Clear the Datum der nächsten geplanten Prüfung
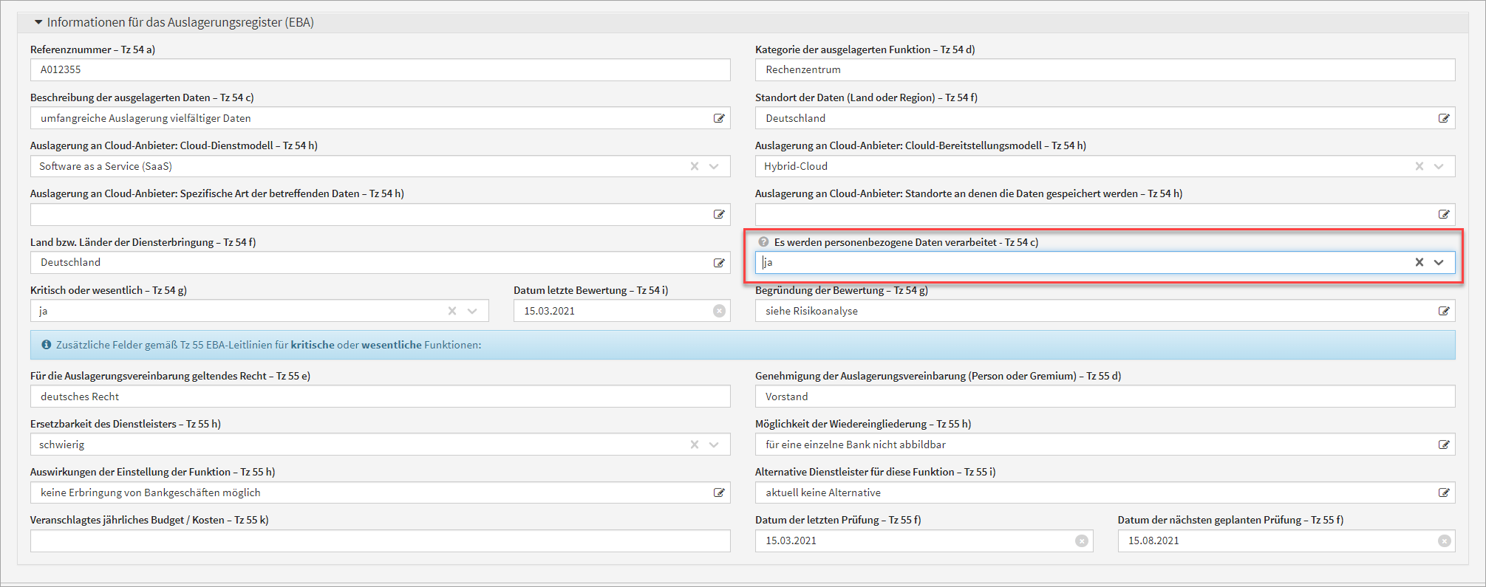Screen dimensions: 1486x587 pyautogui.click(x=1444, y=540)
